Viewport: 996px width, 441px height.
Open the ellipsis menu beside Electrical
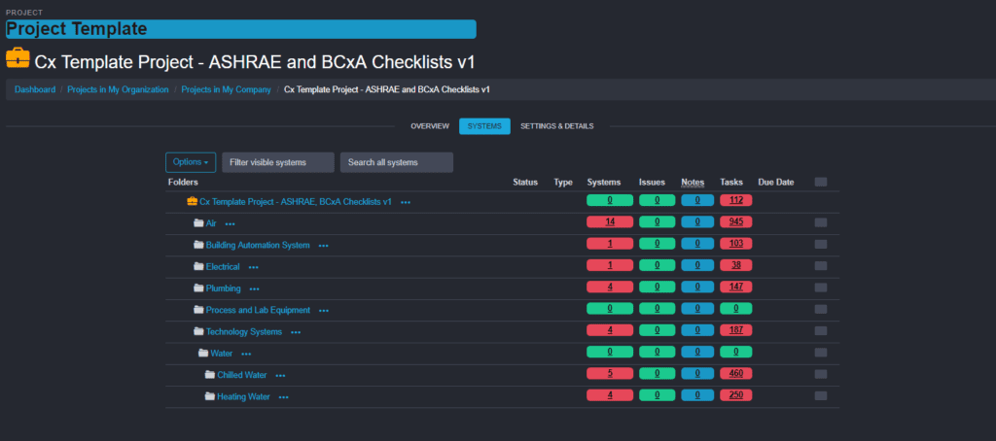click(254, 267)
